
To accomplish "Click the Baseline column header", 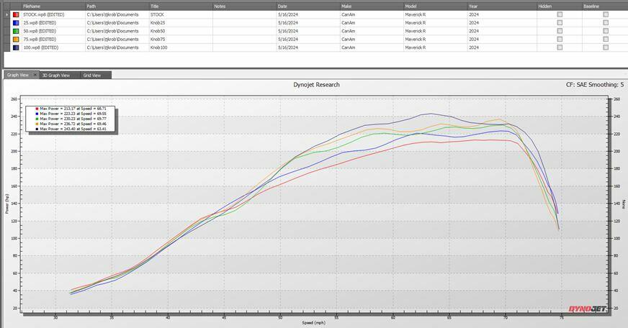I will pos(605,6).
